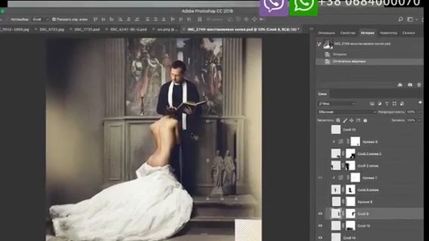This screenshot has height=241, width=429.
Task: Distribute horizontal centers icon in options bar
Action: pyautogui.click(x=181, y=19)
